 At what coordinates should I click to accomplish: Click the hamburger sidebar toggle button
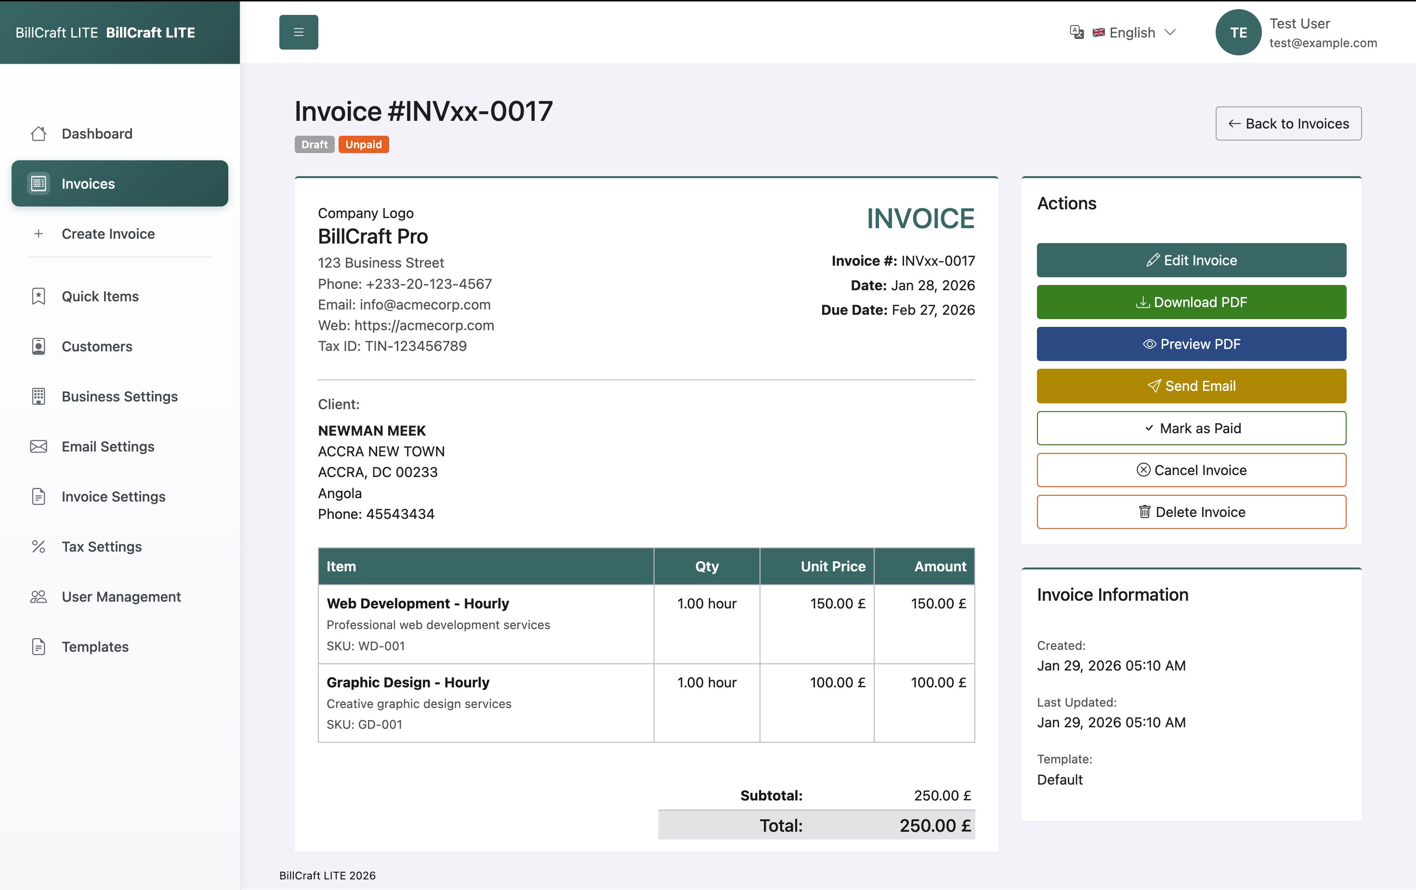tap(298, 32)
